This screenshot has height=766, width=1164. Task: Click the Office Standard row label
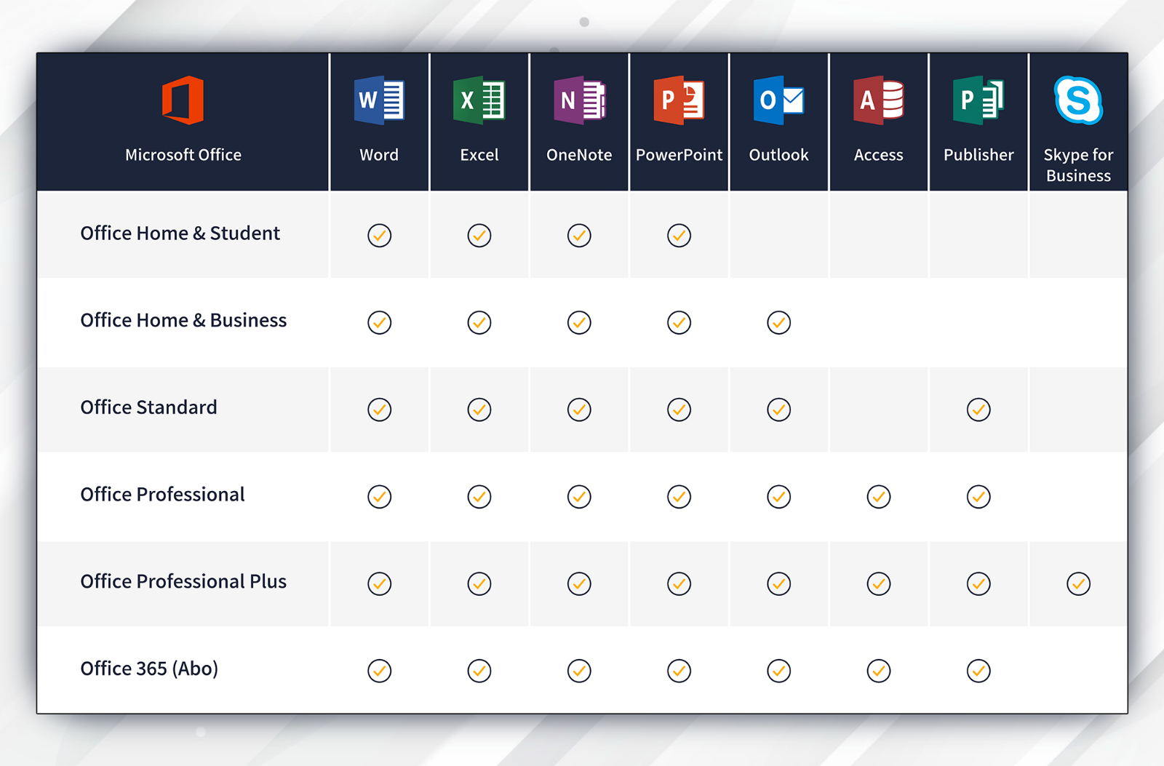148,407
